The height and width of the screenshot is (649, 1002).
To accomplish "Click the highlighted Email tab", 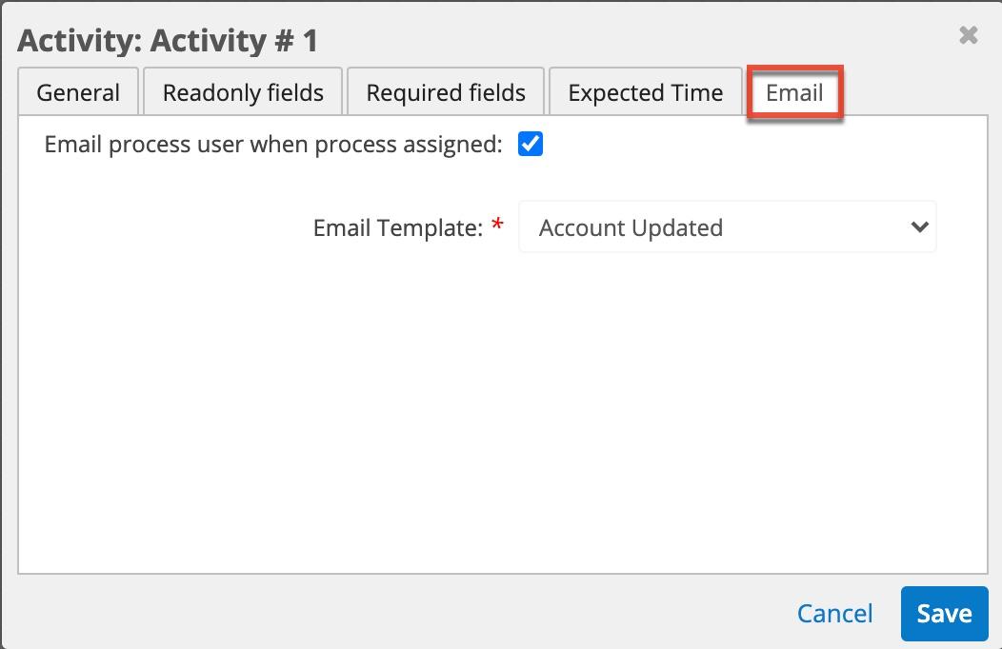I will [794, 93].
